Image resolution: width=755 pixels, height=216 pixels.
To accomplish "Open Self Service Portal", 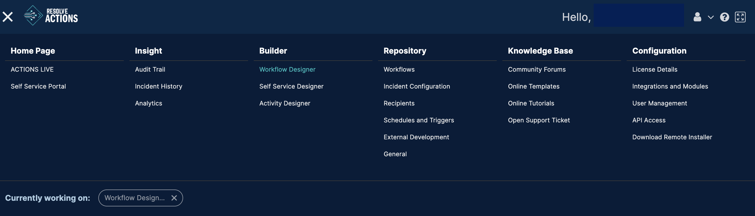I will pyautogui.click(x=38, y=86).
